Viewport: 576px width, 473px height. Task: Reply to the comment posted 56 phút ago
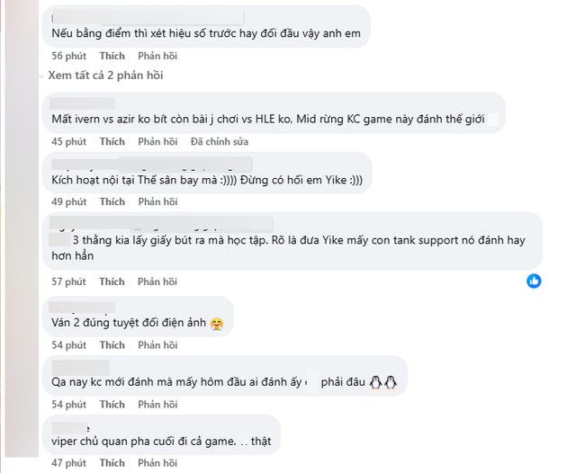(157, 56)
